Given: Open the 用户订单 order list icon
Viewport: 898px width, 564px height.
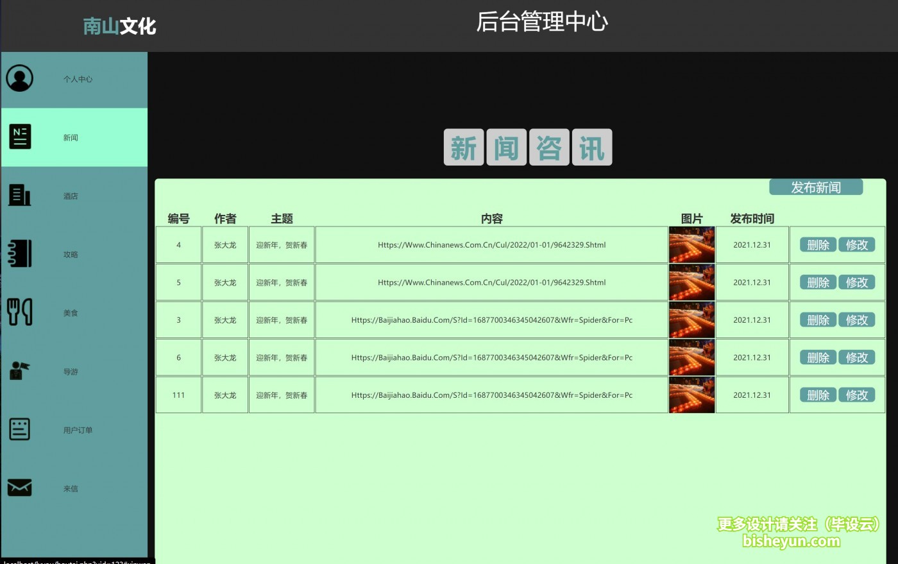Looking at the screenshot, I should (19, 429).
